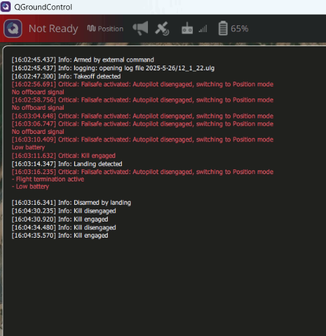
Task: Select the 16:04:30.920 Kill engaged message
Action: 60,220
